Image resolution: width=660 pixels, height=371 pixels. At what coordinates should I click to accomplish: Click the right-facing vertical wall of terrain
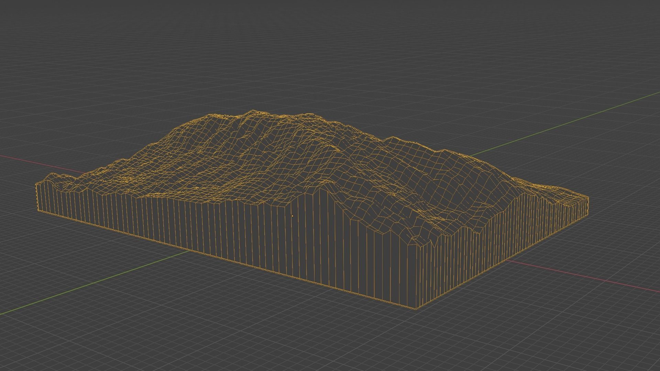(498, 240)
